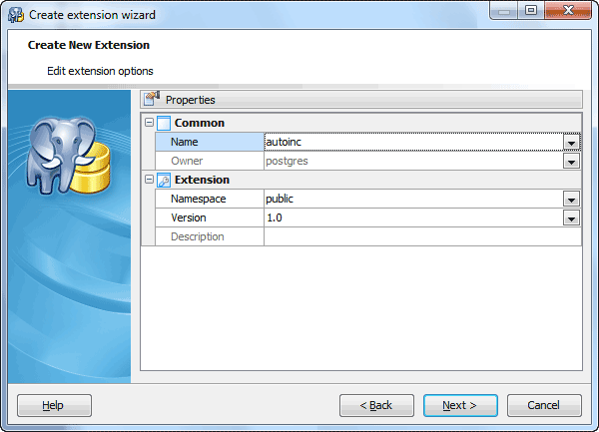Cancel the extension wizard
Image resolution: width=599 pixels, height=432 pixels.
[544, 405]
